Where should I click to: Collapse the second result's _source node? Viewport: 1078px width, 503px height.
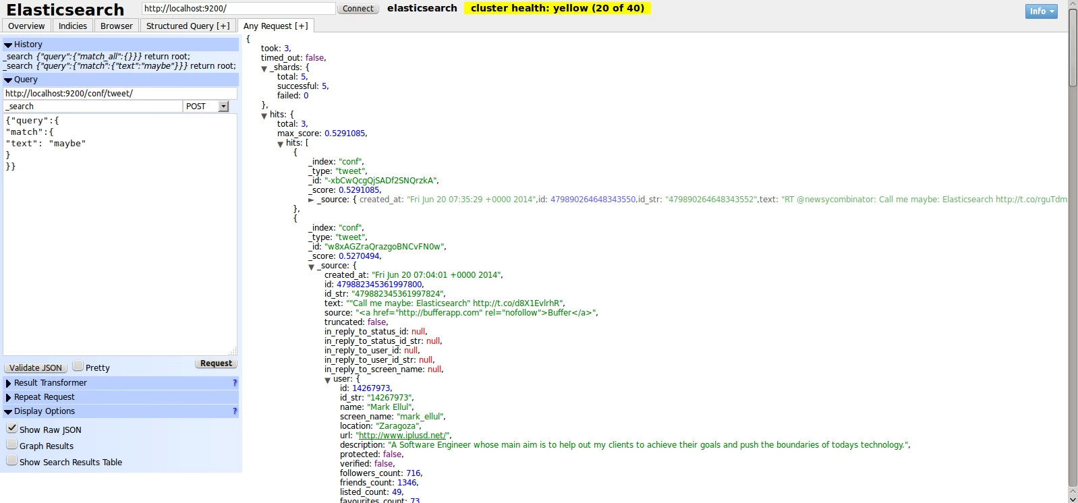[x=311, y=266]
